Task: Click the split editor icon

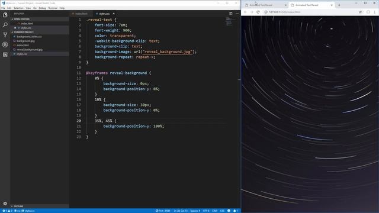Action: coord(230,14)
